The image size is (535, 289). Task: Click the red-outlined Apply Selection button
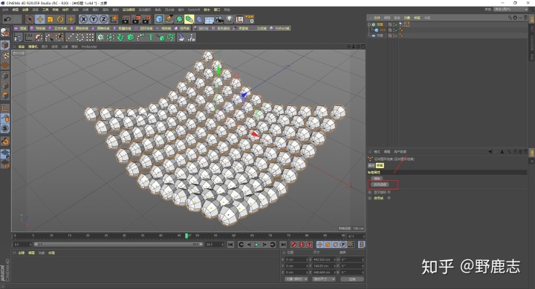[x=380, y=185]
